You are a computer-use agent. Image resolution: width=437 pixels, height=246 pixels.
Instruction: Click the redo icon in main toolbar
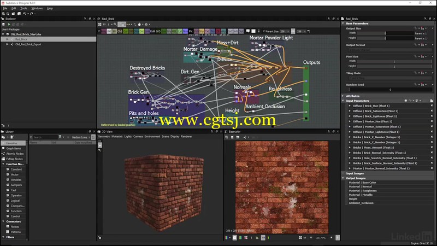[32, 13]
